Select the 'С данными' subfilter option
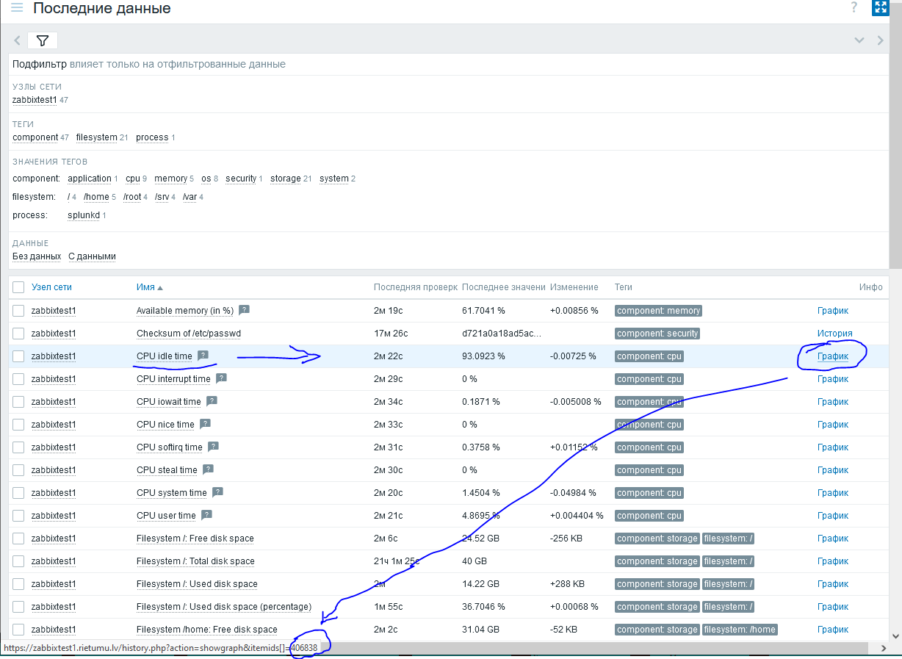Image resolution: width=902 pixels, height=659 pixels. 92,256
